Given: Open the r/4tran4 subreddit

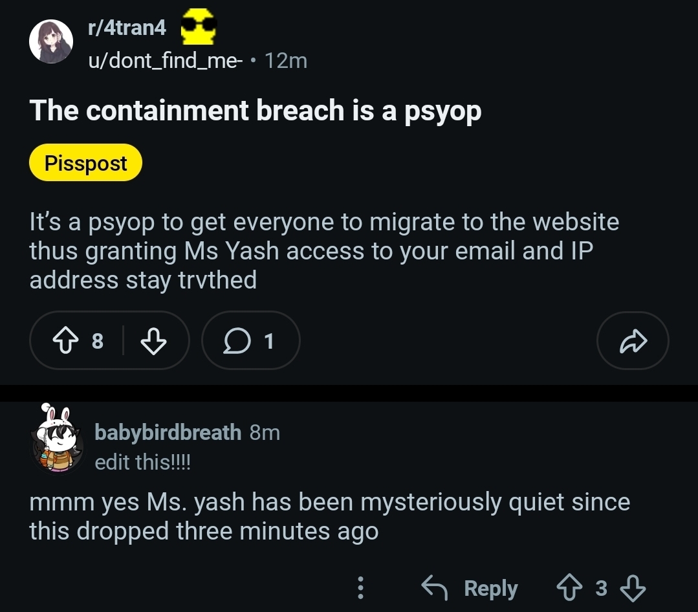Looking at the screenshot, I should [127, 28].
